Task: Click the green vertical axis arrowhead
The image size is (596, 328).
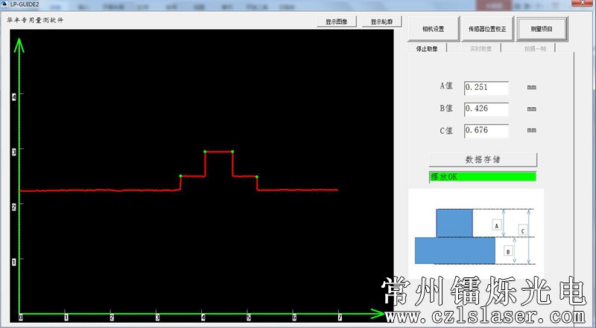Action: pyautogui.click(x=20, y=44)
